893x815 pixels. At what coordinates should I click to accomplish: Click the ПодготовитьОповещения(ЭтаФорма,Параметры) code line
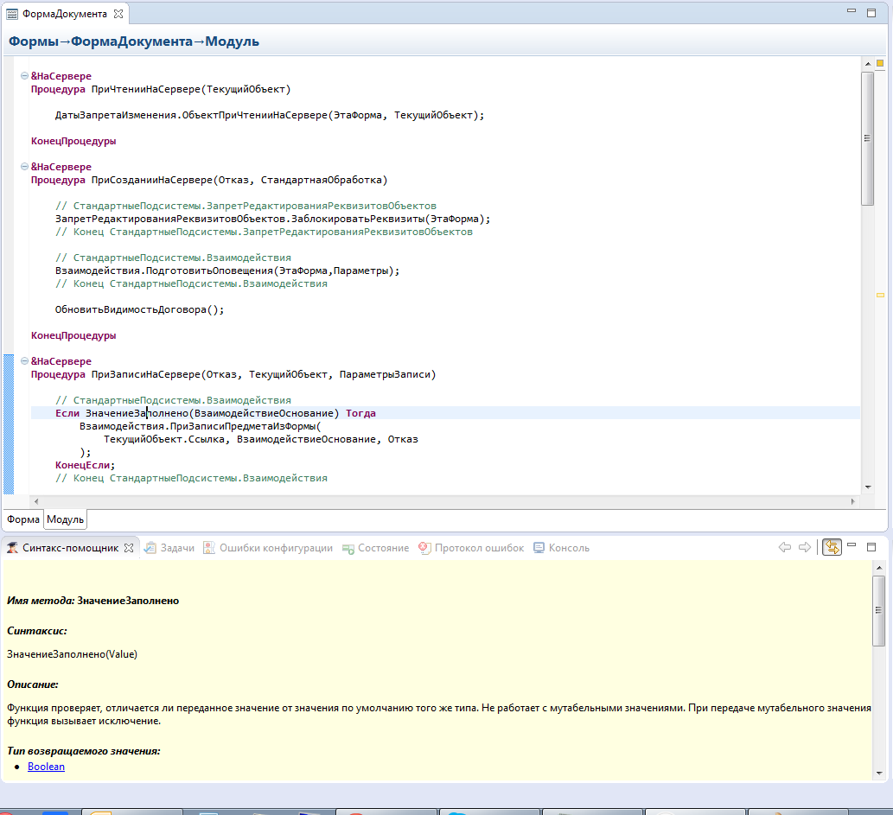click(x=227, y=271)
